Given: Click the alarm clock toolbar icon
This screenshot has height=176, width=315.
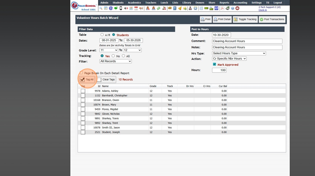Looking at the screenshot, I should [195, 8].
